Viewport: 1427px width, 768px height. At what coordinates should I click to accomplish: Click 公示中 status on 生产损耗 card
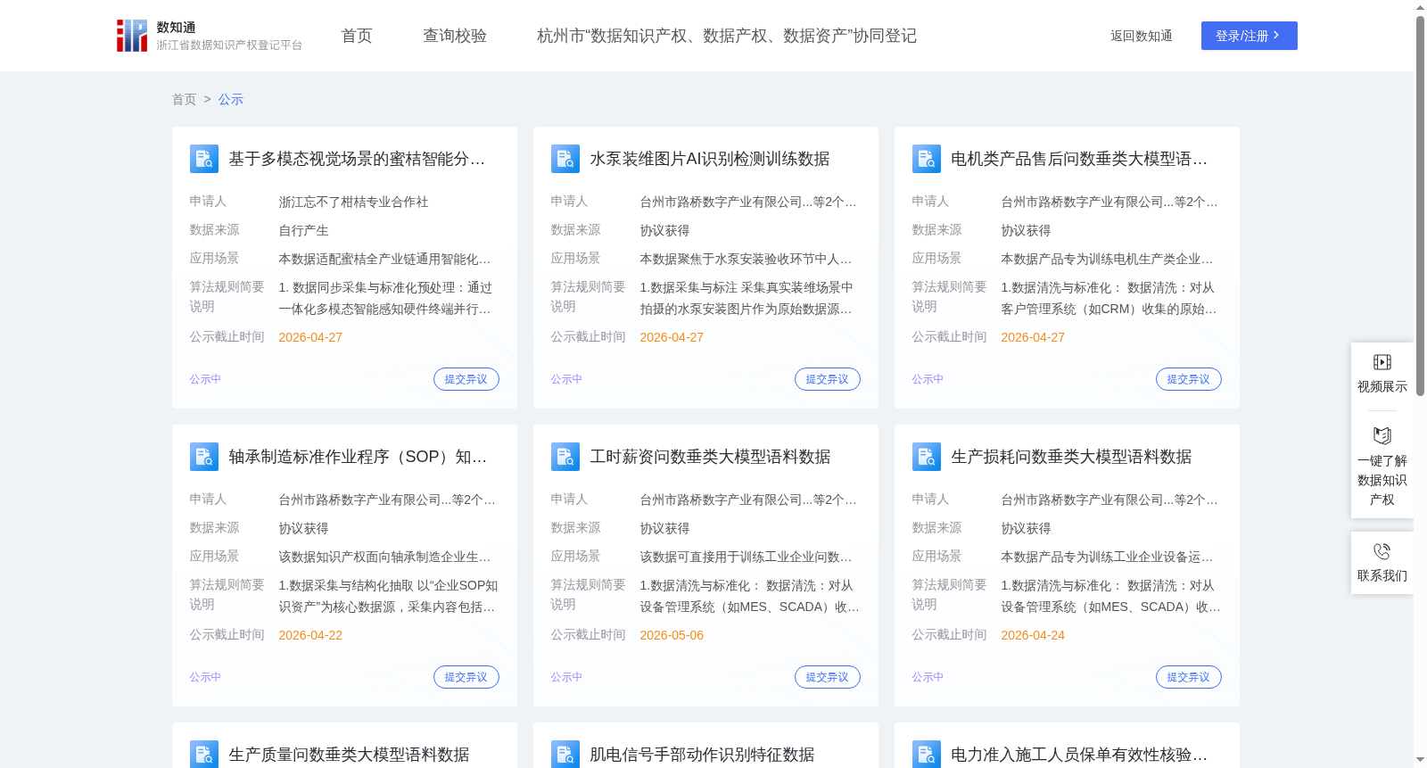[928, 677]
